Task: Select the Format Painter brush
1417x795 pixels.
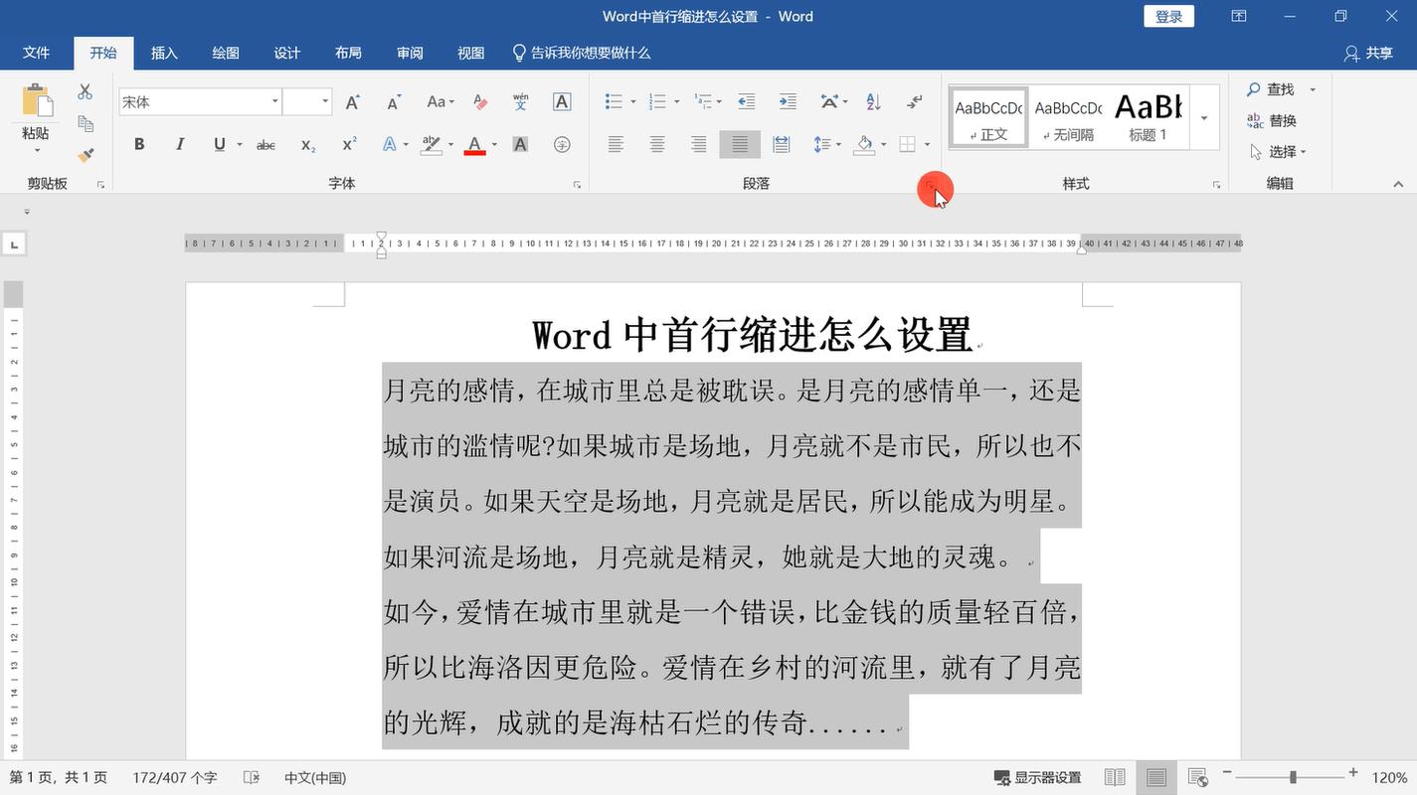Action: tap(86, 155)
